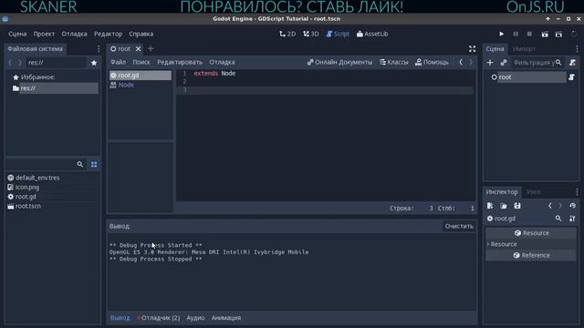584x328 pixels.
Task: Go back in filesystem history
Action: point(10,63)
